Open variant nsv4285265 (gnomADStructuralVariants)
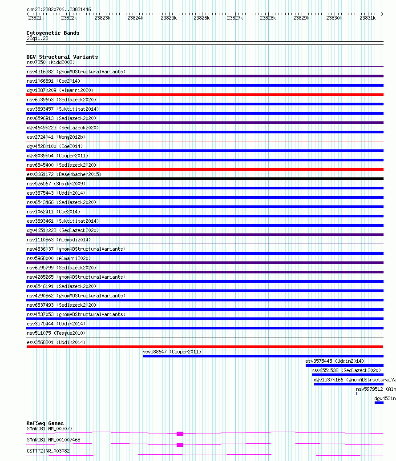The width and height of the screenshot is (396, 461). 76,277
